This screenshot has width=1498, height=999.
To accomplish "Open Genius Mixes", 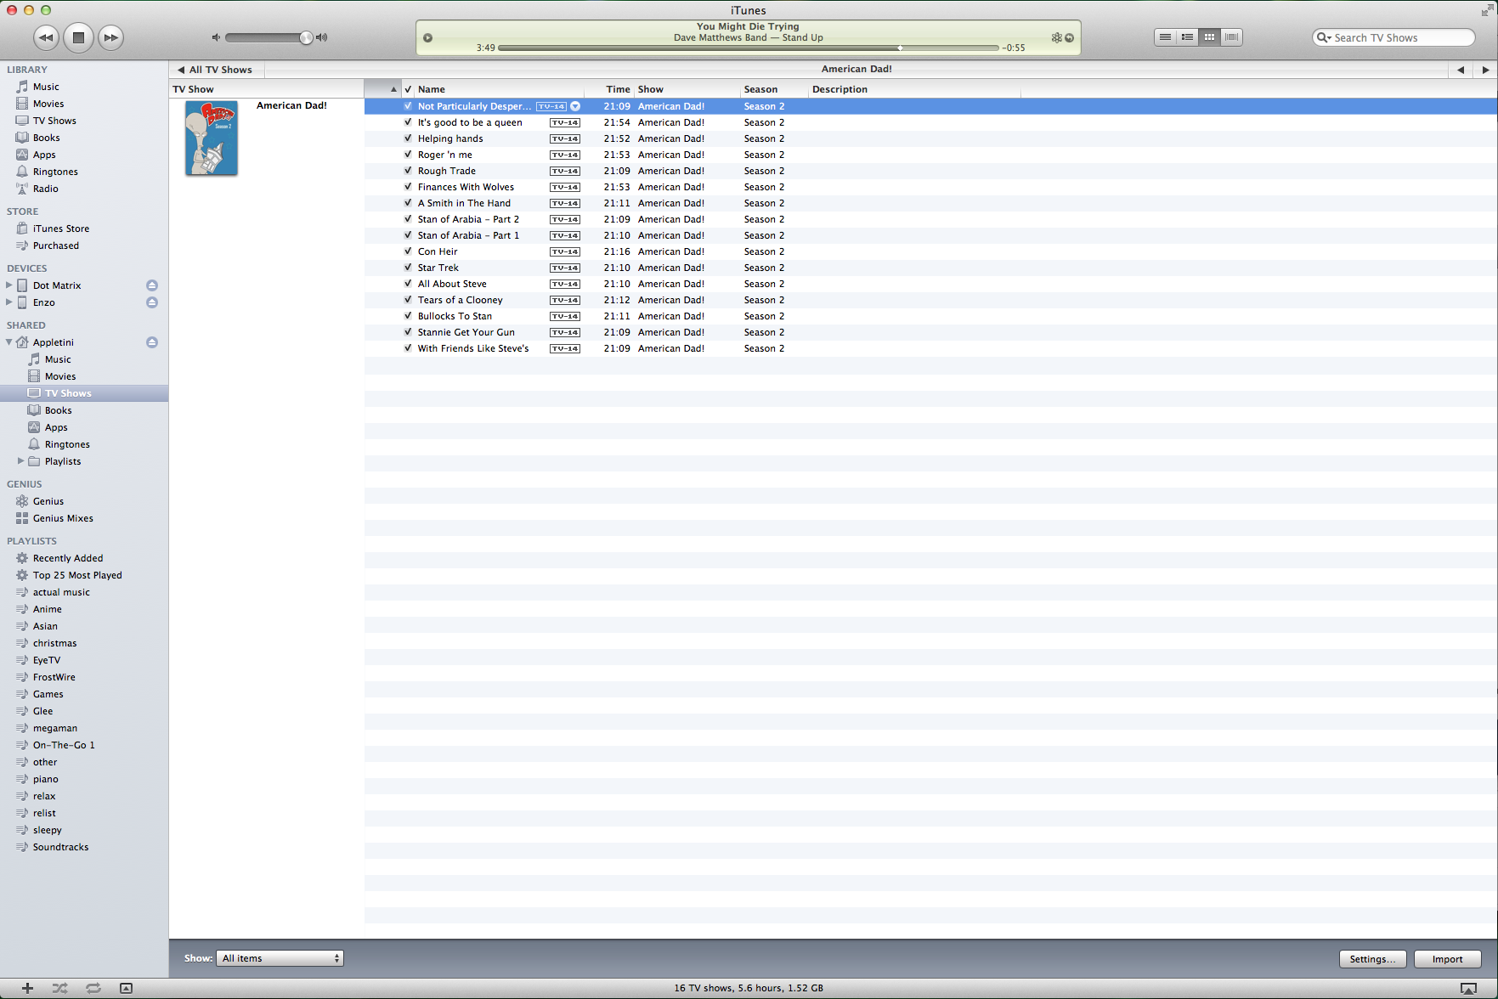I will (x=63, y=518).
